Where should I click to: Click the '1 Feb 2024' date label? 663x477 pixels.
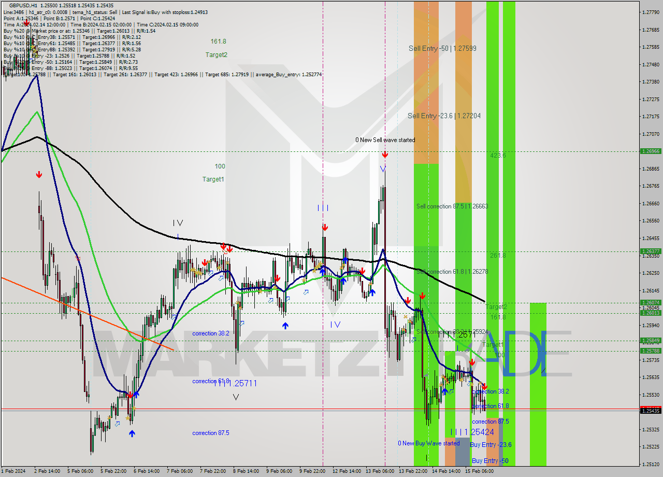coord(13,471)
